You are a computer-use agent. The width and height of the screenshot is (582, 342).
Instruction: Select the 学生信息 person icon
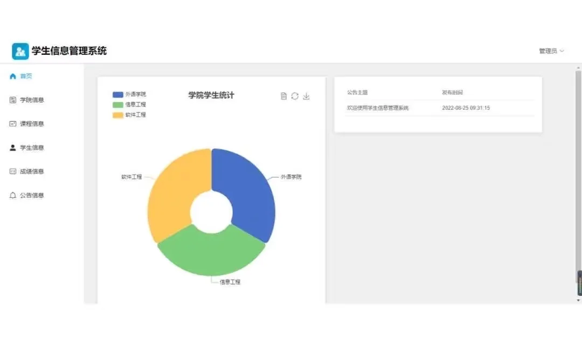pyautogui.click(x=13, y=147)
